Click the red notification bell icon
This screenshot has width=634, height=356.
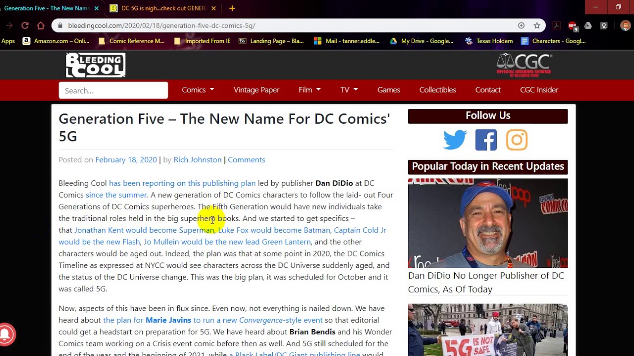click(6, 335)
